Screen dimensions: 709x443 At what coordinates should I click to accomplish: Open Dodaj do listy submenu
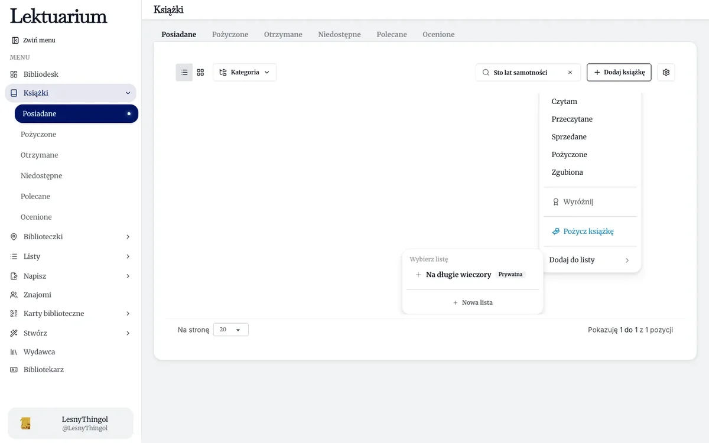click(591, 260)
